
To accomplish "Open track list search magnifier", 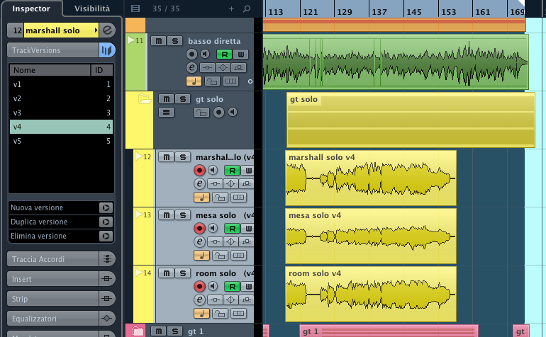I will [247, 8].
